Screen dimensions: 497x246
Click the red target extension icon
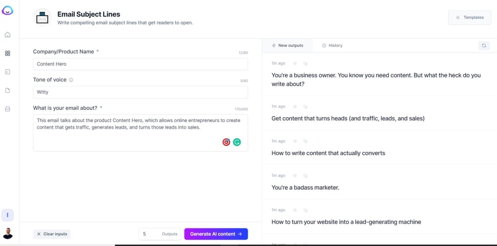(x=226, y=142)
